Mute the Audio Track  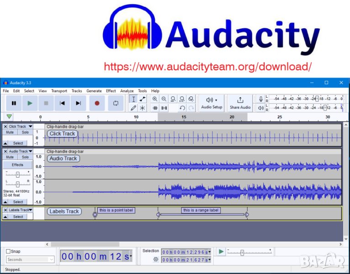point(10,157)
